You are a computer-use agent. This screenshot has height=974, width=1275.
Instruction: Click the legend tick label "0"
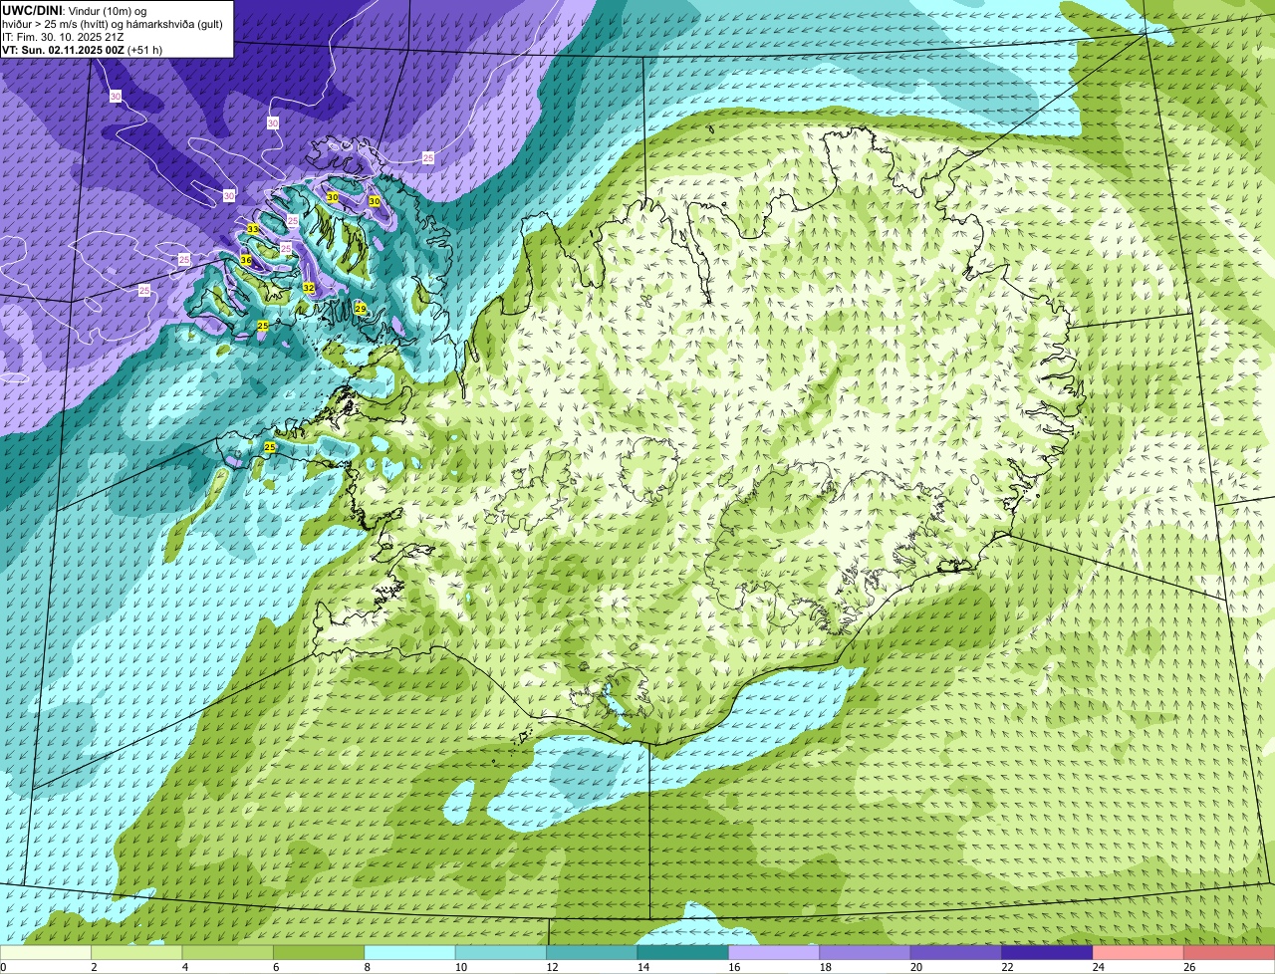coord(3,967)
